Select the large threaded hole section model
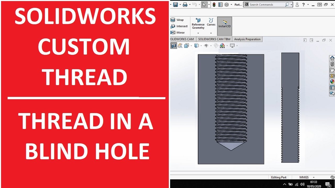 click(x=231, y=109)
